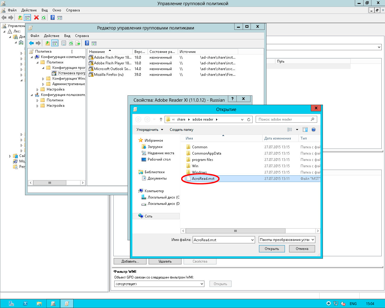Click change view icon in Open dialog
This screenshot has height=308, width=385.
pyautogui.click(x=290, y=130)
